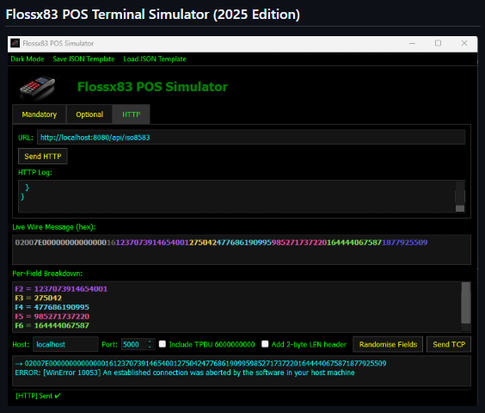Toggle Dark Mode menu item
This screenshot has height=413, width=485.
click(x=28, y=59)
